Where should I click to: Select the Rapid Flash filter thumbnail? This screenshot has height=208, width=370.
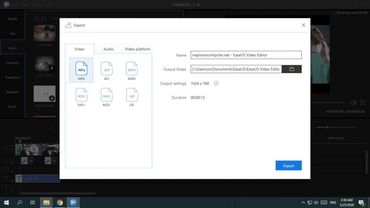44,94
